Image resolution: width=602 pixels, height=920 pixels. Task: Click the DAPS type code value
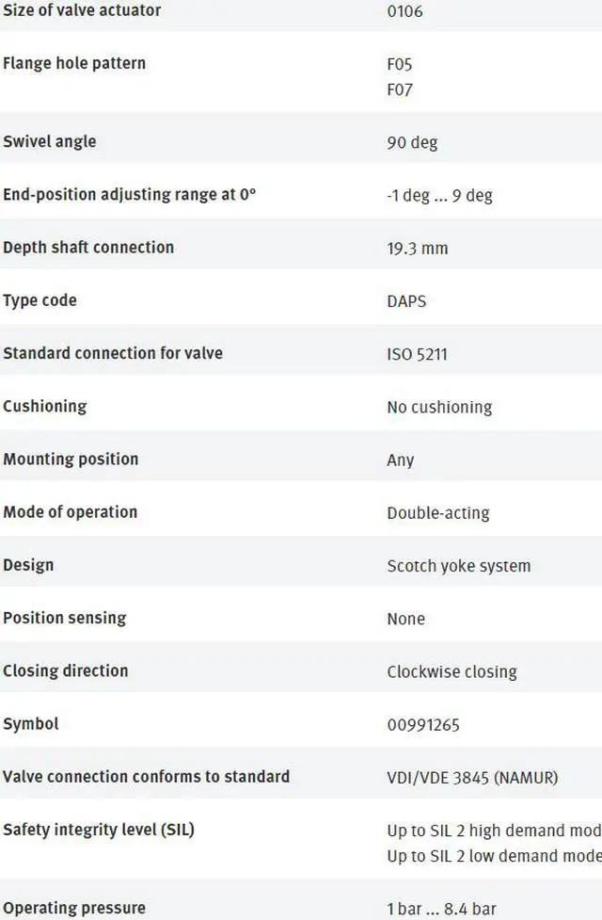[x=406, y=301]
